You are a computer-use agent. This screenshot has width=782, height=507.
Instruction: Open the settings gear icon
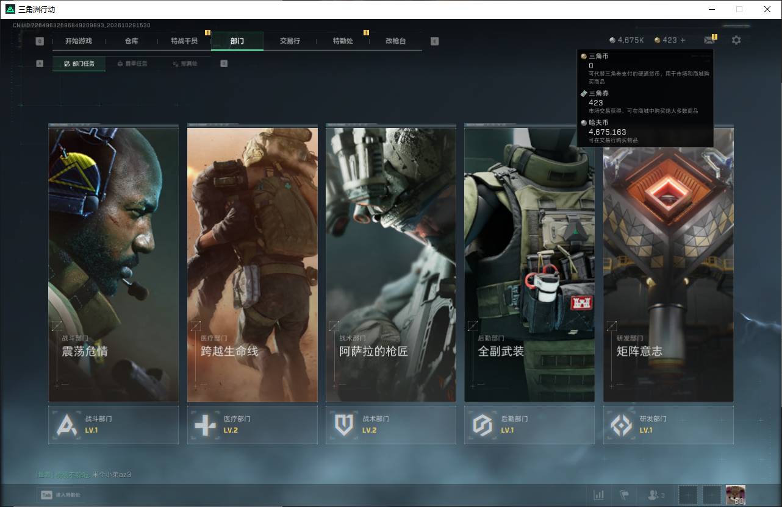(x=736, y=40)
